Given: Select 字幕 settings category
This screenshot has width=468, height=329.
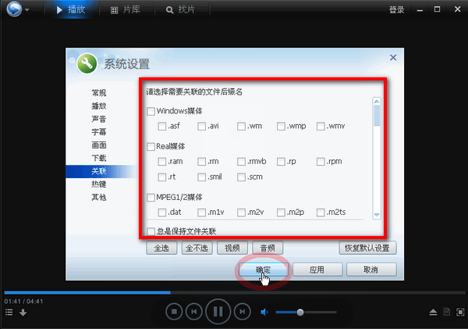Looking at the screenshot, I should point(99,132).
